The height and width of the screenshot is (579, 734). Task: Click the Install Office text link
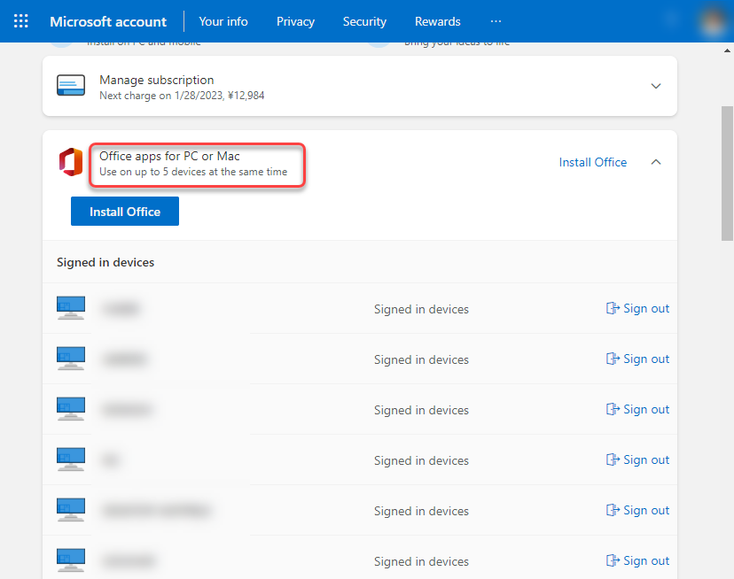pyautogui.click(x=593, y=162)
